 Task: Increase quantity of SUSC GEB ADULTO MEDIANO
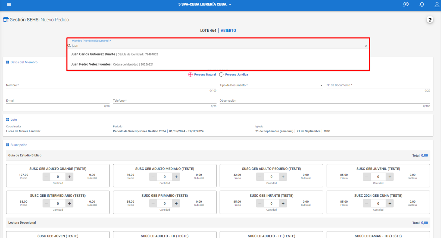click(x=176, y=177)
